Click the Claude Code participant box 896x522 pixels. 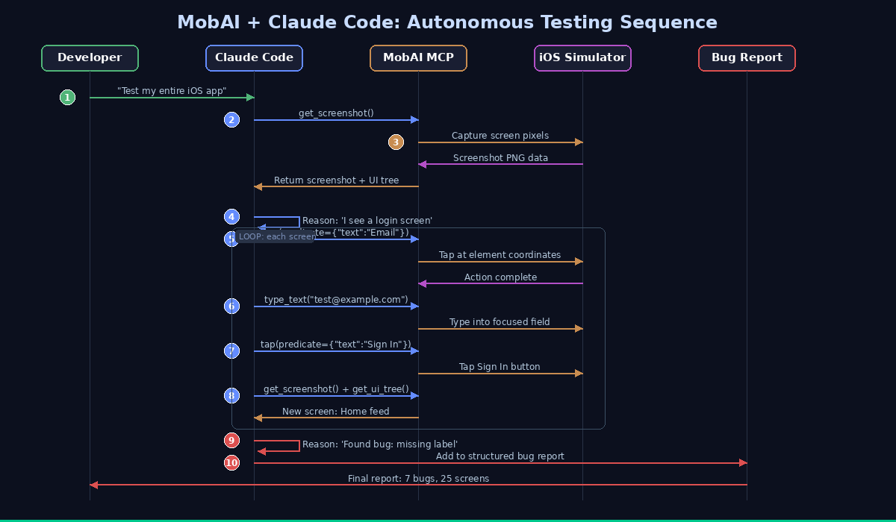point(254,58)
